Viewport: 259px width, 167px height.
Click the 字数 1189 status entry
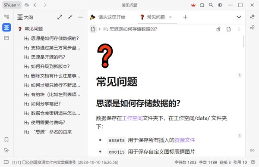click(x=208, y=162)
